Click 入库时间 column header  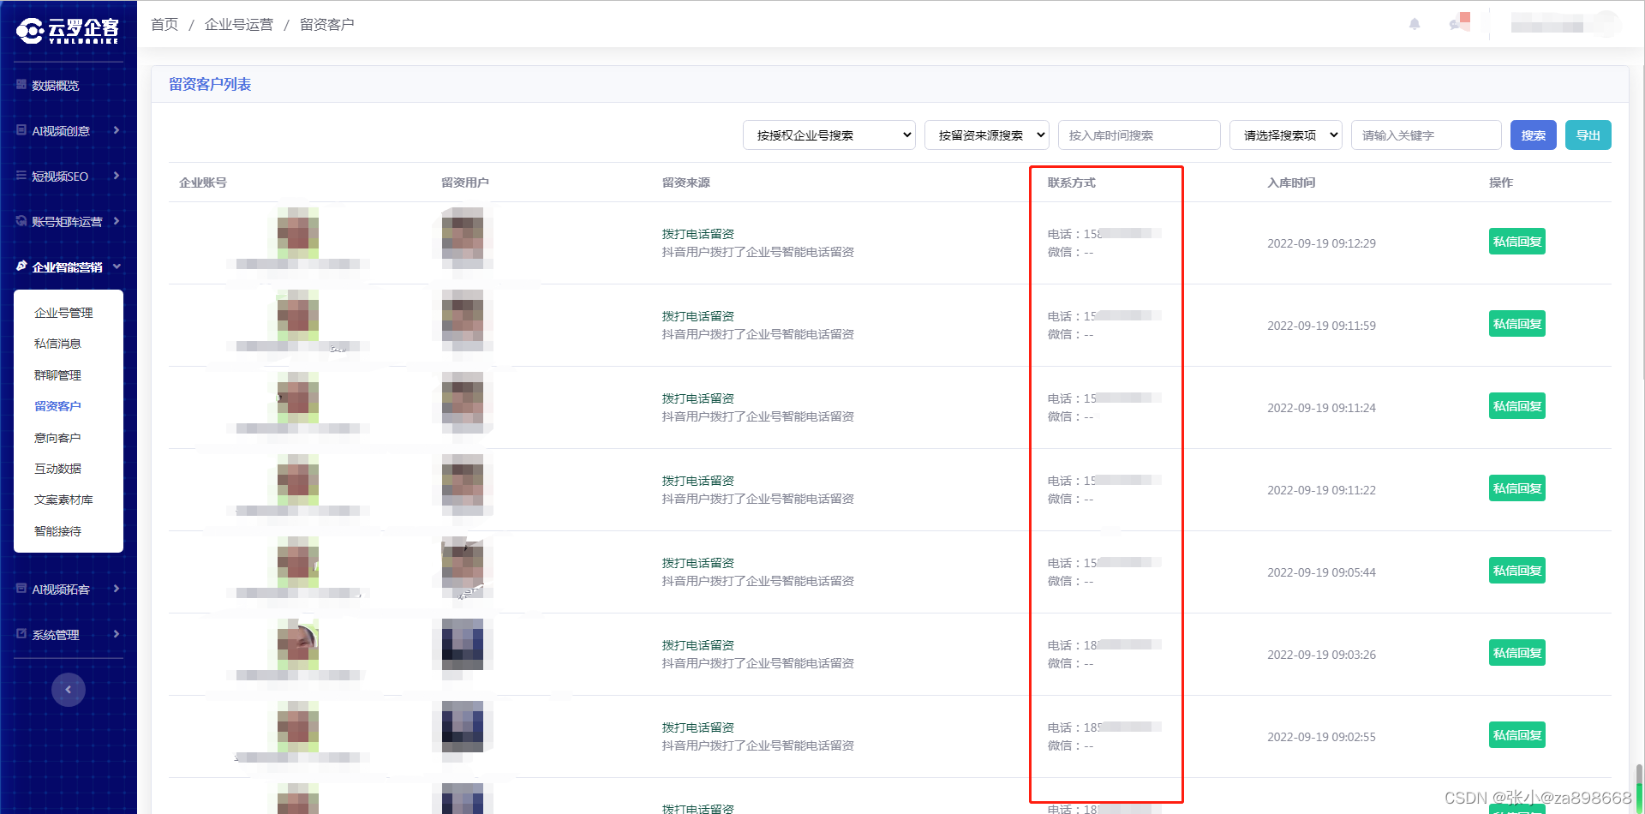tap(1291, 183)
